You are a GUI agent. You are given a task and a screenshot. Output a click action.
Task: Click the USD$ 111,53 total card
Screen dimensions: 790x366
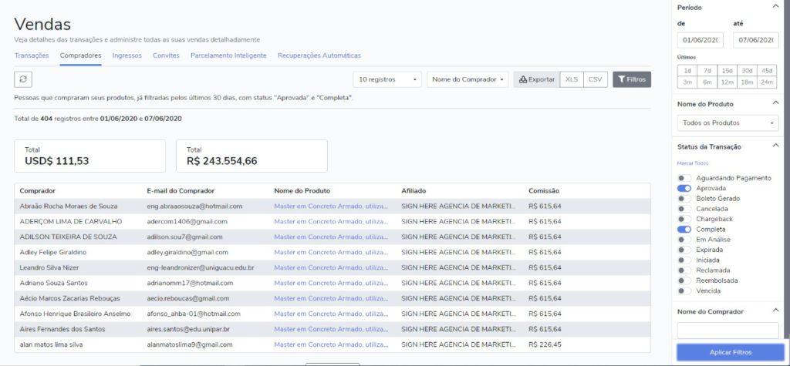coord(89,156)
